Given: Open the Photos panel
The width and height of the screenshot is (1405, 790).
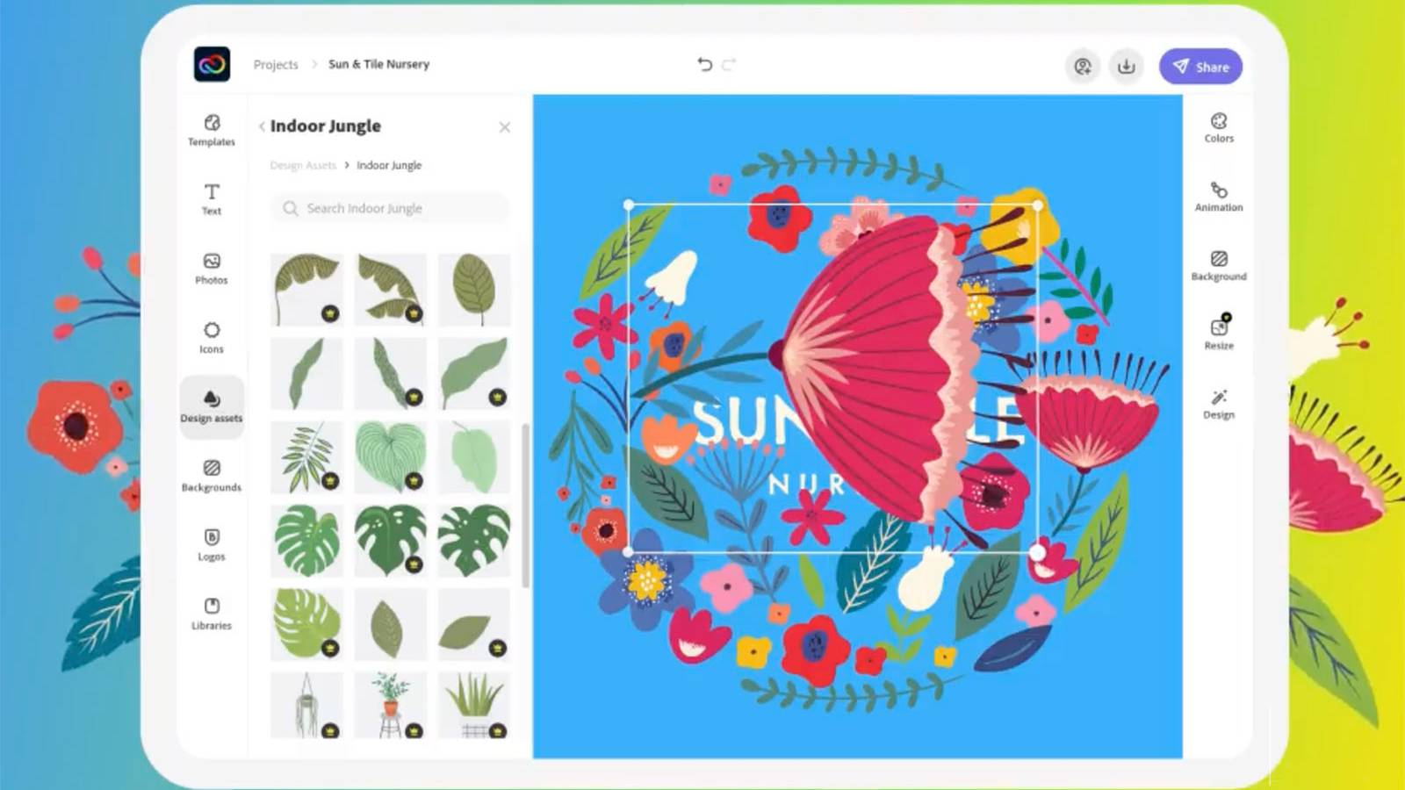Looking at the screenshot, I should (x=212, y=268).
